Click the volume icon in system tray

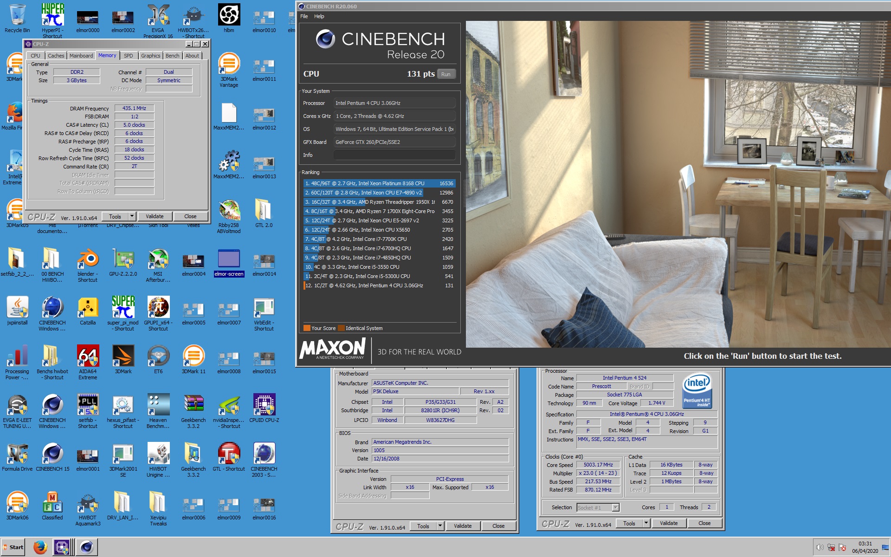click(820, 547)
